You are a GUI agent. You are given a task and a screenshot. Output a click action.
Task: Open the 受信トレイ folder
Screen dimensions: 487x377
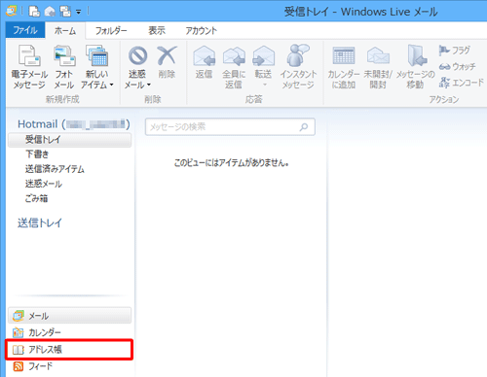pos(69,140)
